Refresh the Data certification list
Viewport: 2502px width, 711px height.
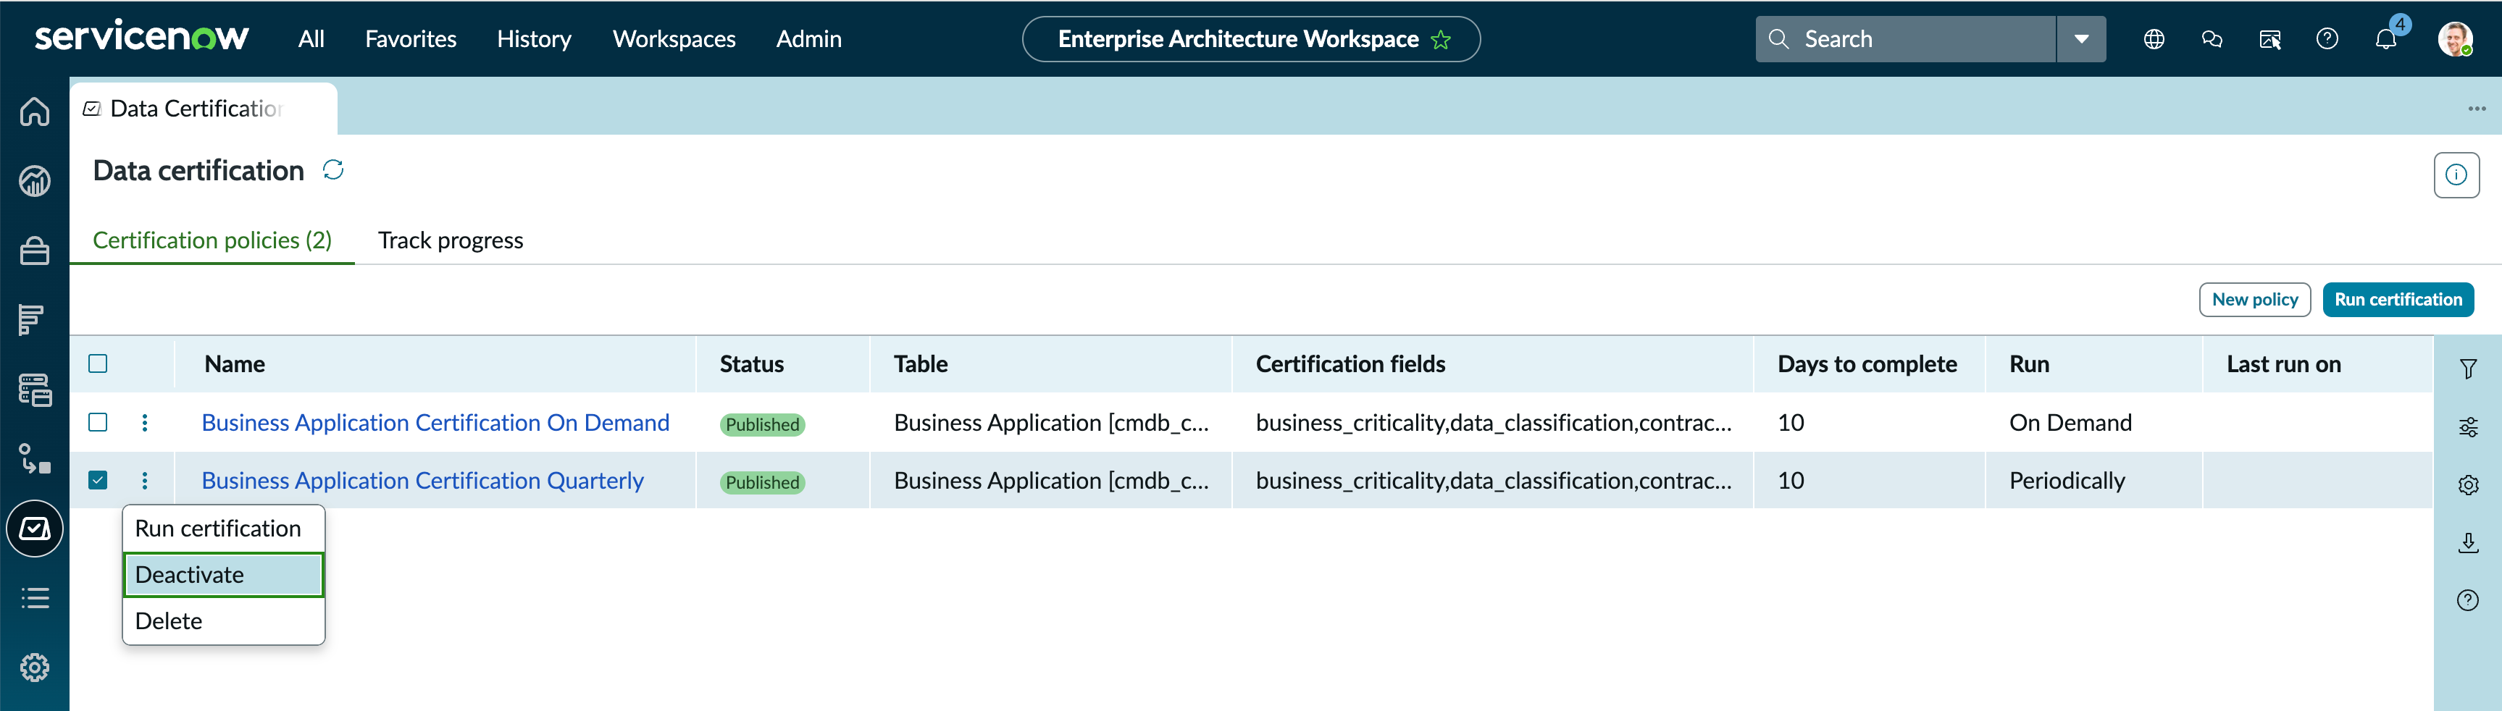pyautogui.click(x=333, y=170)
